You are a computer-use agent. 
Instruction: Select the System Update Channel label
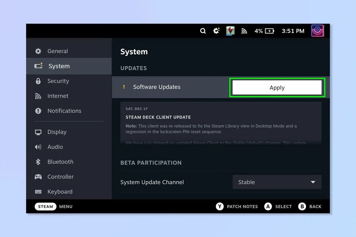pos(152,182)
